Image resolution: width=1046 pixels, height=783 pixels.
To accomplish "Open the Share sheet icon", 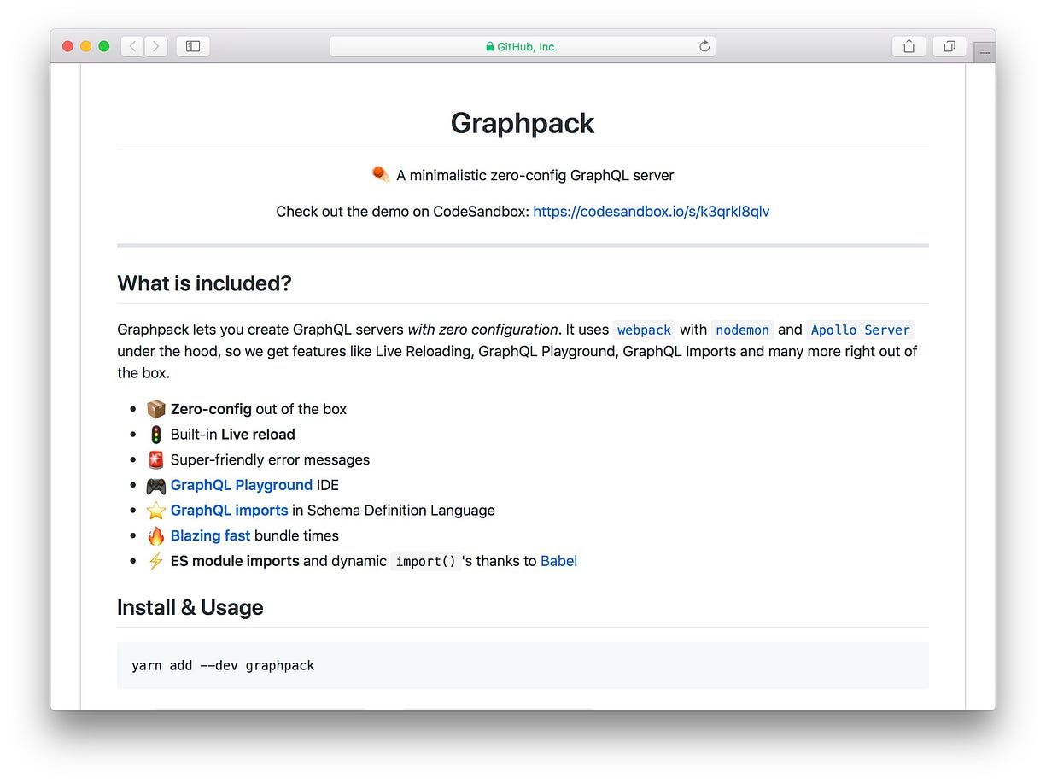I will pos(909,46).
